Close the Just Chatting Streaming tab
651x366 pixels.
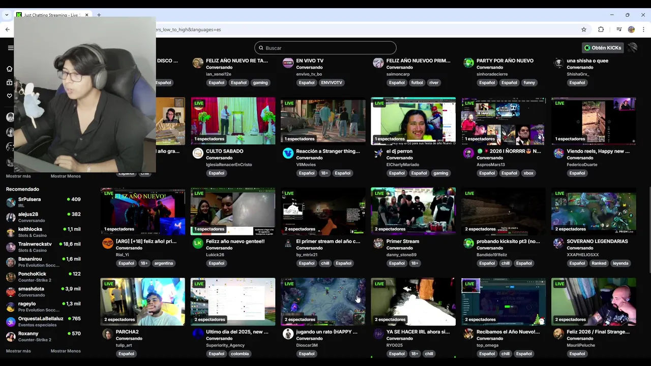pyautogui.click(x=86, y=15)
